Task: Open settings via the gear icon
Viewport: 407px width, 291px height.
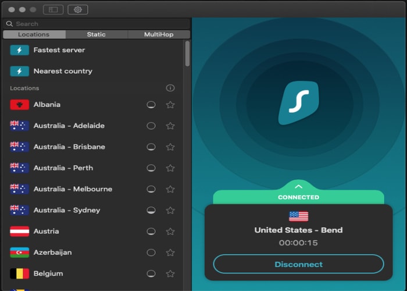Action: pos(78,10)
